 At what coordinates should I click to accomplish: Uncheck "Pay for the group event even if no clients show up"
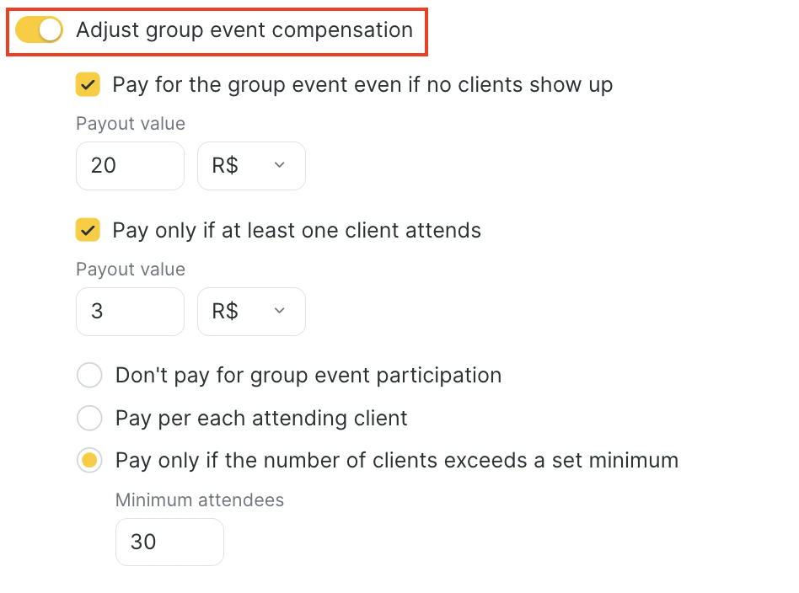pos(88,84)
